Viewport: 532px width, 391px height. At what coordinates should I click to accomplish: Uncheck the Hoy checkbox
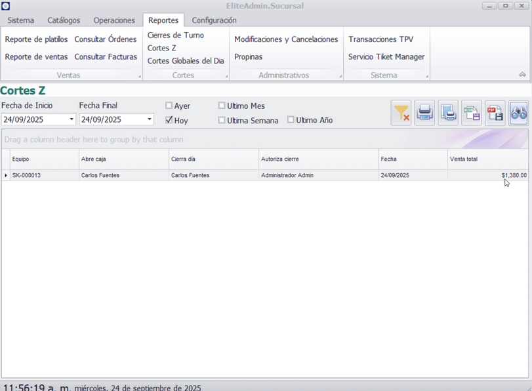click(169, 120)
